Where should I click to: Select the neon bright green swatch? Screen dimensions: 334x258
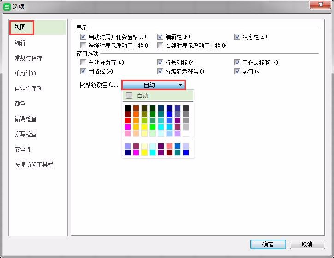pyautogui.click(x=153, y=127)
